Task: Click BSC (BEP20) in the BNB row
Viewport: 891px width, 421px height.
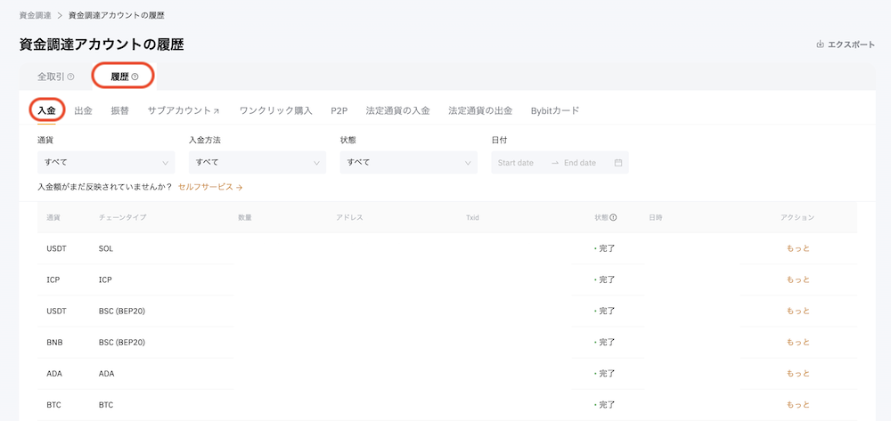Action: (121, 342)
